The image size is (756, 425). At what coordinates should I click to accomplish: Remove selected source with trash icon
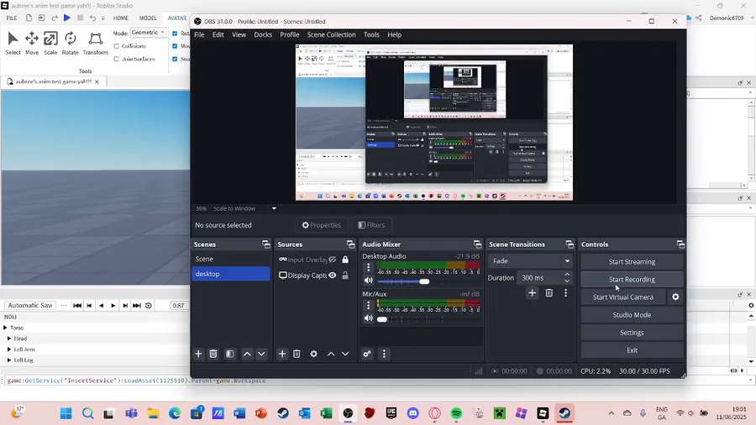pos(297,354)
